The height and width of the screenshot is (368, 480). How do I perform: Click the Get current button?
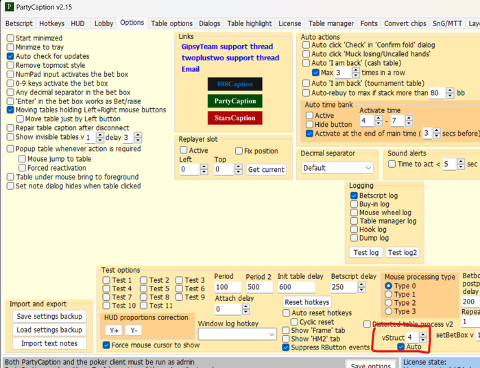[266, 169]
